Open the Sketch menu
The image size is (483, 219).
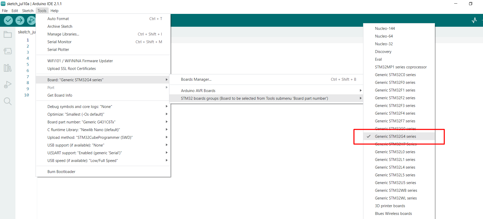(28, 11)
